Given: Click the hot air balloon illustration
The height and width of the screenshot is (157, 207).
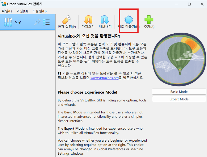Looking at the screenshot, I should pos(179,59).
